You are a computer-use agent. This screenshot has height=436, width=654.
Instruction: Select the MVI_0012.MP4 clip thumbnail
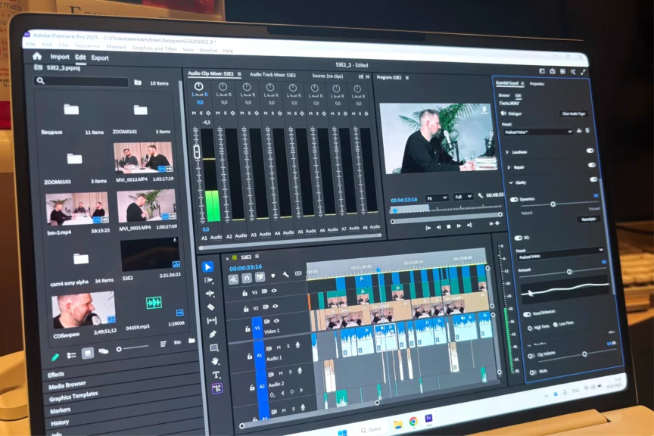(x=143, y=157)
